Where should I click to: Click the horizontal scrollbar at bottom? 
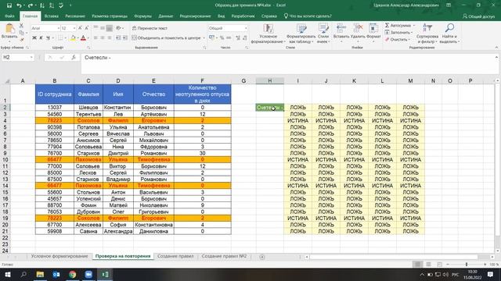(x=393, y=257)
